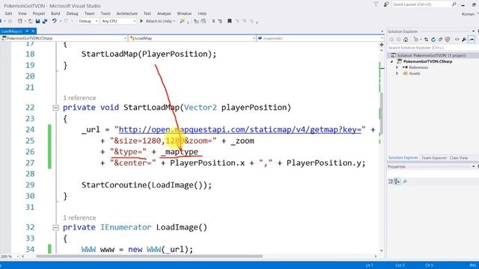
Task: Click the View Code angle-brackets icon
Action: pos(457,40)
